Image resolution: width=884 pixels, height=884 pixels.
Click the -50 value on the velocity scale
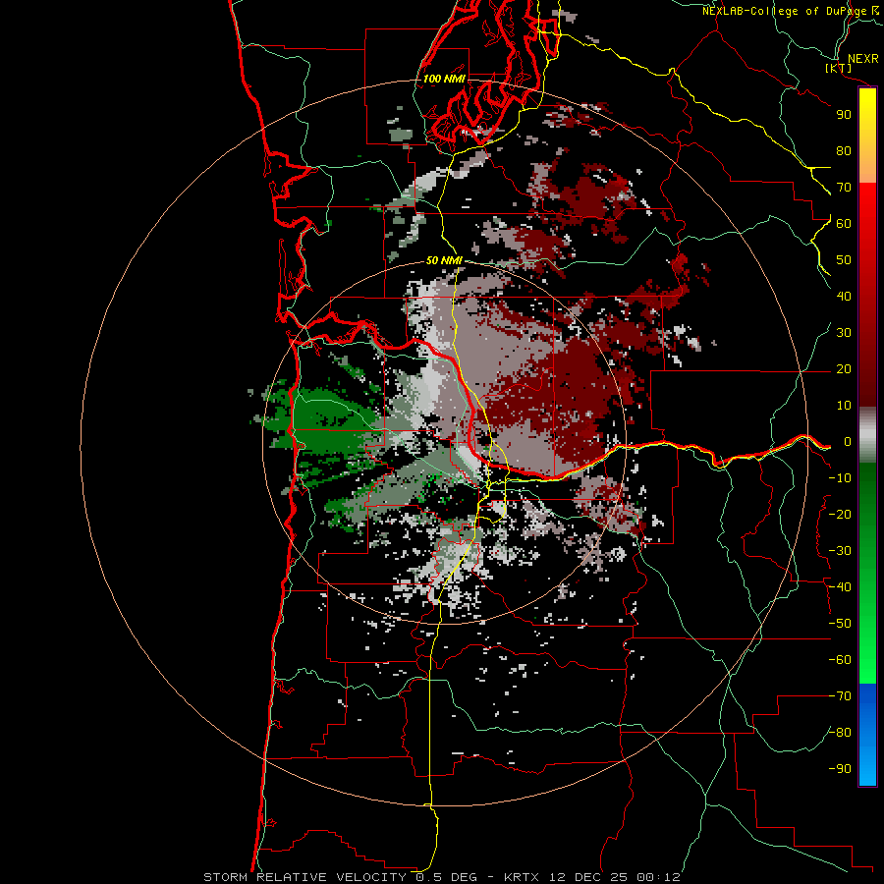point(840,624)
